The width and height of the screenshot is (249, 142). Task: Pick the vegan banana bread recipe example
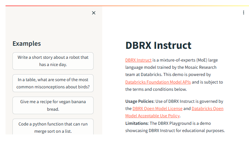click(53, 105)
